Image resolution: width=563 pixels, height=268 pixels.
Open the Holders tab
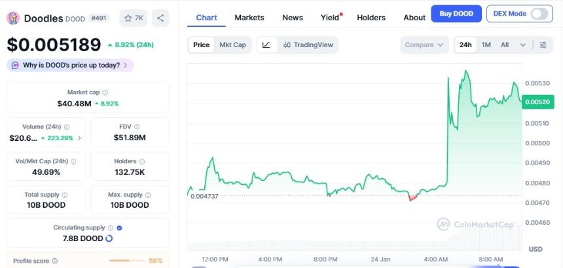[x=371, y=18]
